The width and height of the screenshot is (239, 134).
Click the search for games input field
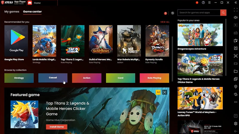coord(199,13)
